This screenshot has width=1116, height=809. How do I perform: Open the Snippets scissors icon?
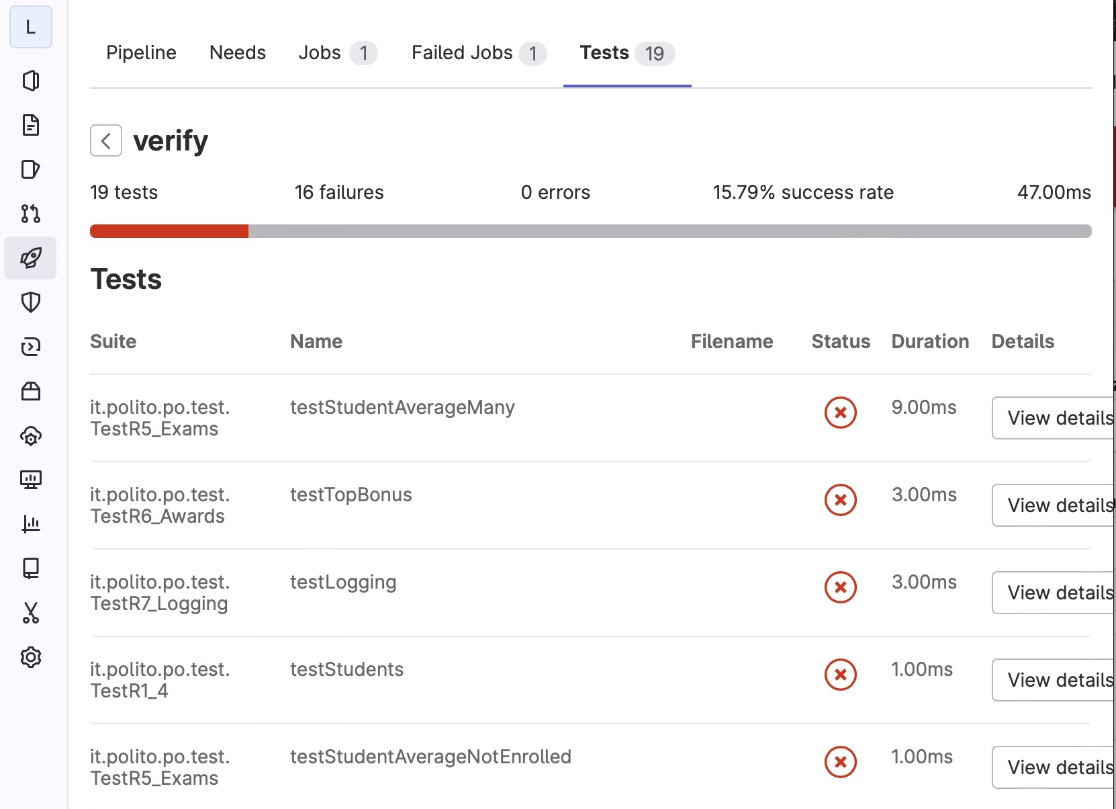pyautogui.click(x=30, y=612)
